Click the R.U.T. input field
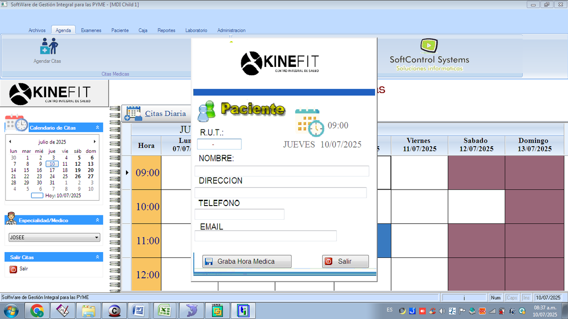Viewport: 568px width, 319px height. pyautogui.click(x=219, y=144)
